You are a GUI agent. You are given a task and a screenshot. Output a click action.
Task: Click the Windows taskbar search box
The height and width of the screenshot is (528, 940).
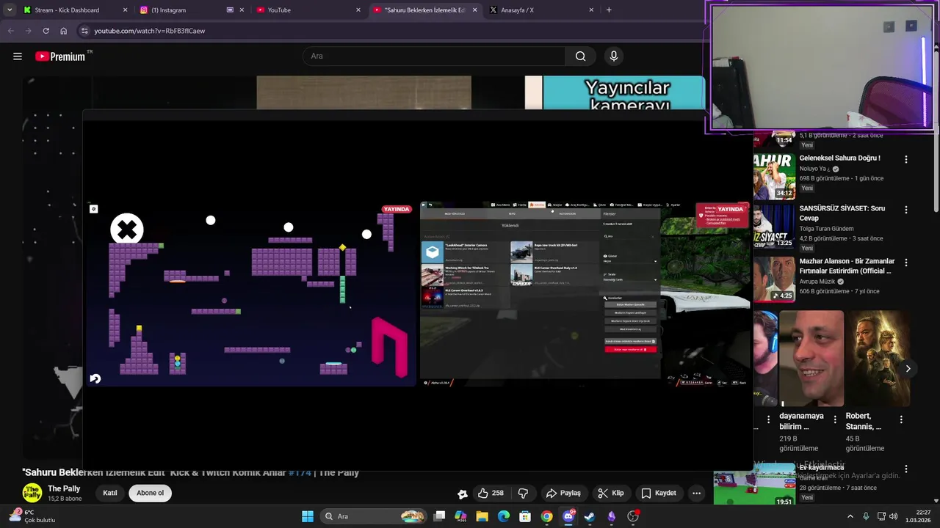tap(375, 516)
